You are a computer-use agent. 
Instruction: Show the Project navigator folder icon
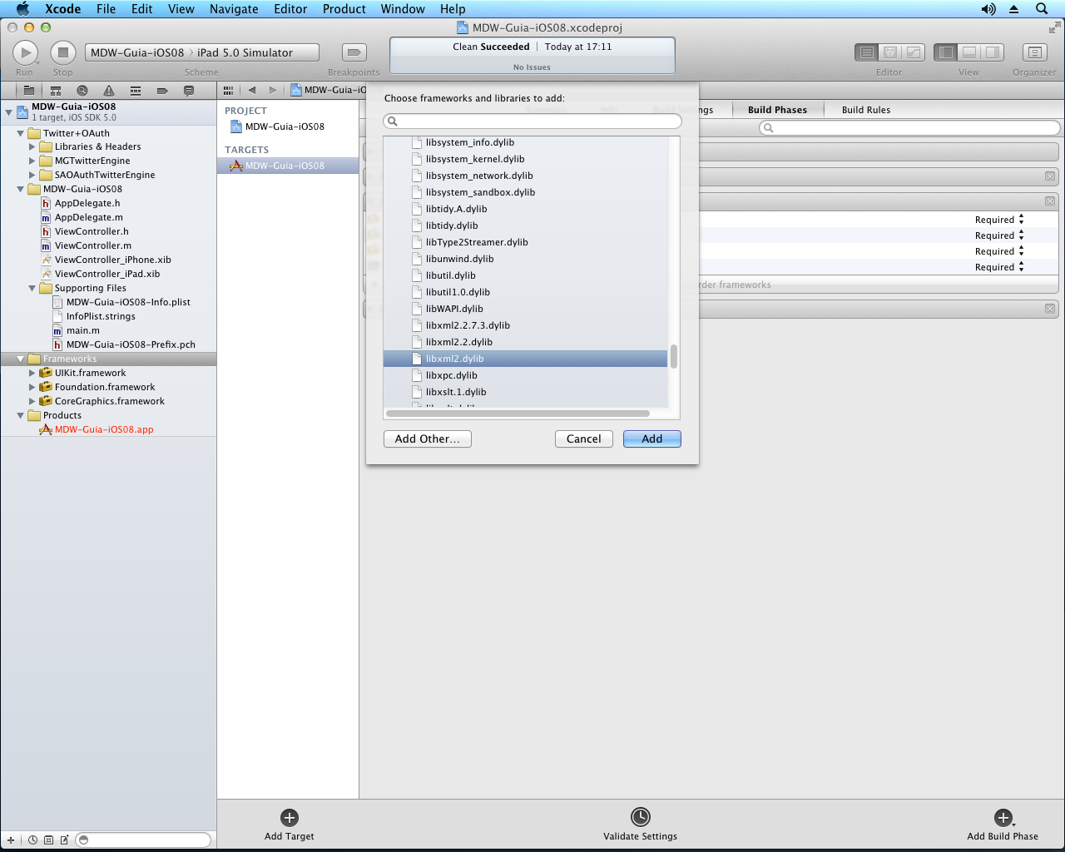pos(29,91)
